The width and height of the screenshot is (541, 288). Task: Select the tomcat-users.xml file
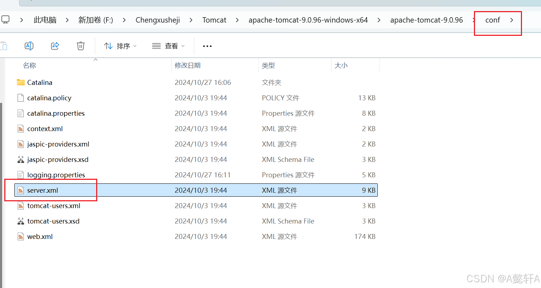53,206
